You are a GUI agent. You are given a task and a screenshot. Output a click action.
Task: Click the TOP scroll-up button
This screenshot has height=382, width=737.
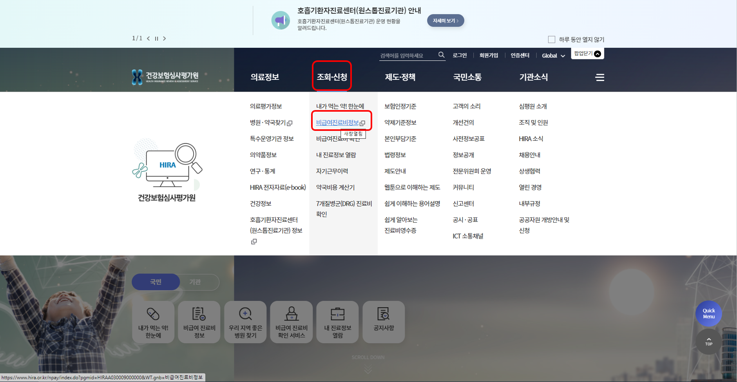(708, 342)
